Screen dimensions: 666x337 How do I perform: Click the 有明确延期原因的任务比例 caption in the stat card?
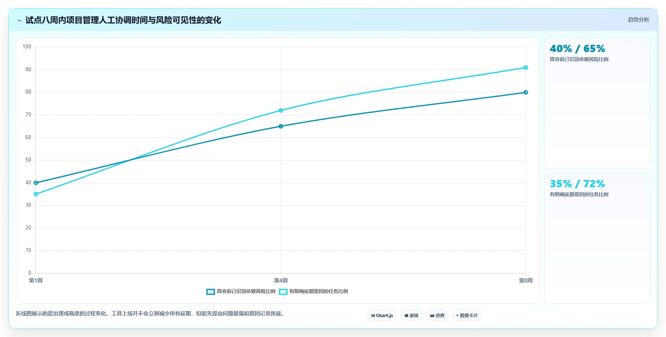[x=579, y=195]
